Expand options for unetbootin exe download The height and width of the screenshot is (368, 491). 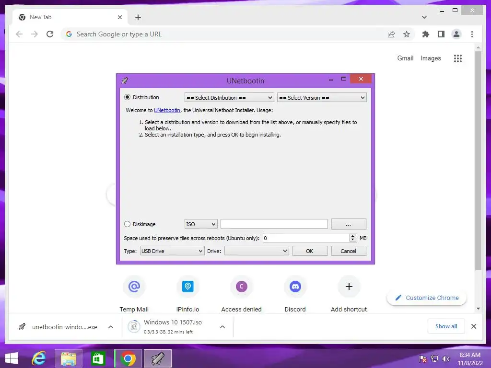[x=111, y=327]
